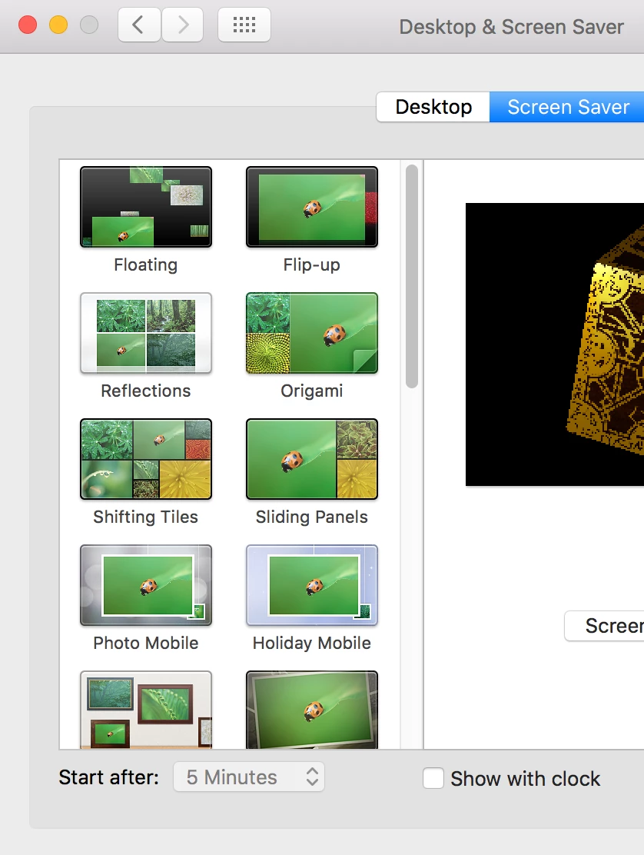Show all preferences via grid icon
Viewport: 644px width, 855px height.
click(244, 25)
